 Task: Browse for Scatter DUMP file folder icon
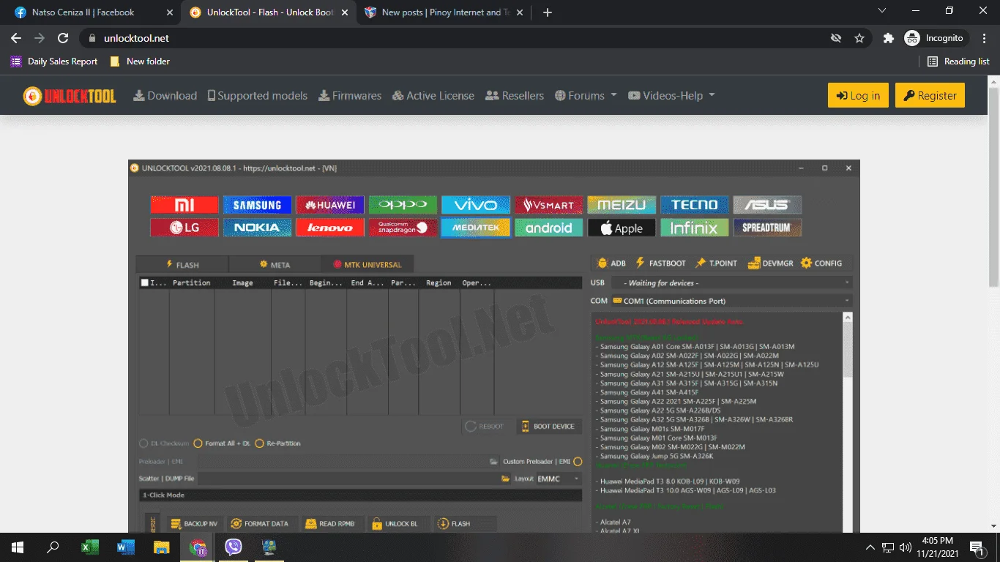pyautogui.click(x=505, y=479)
